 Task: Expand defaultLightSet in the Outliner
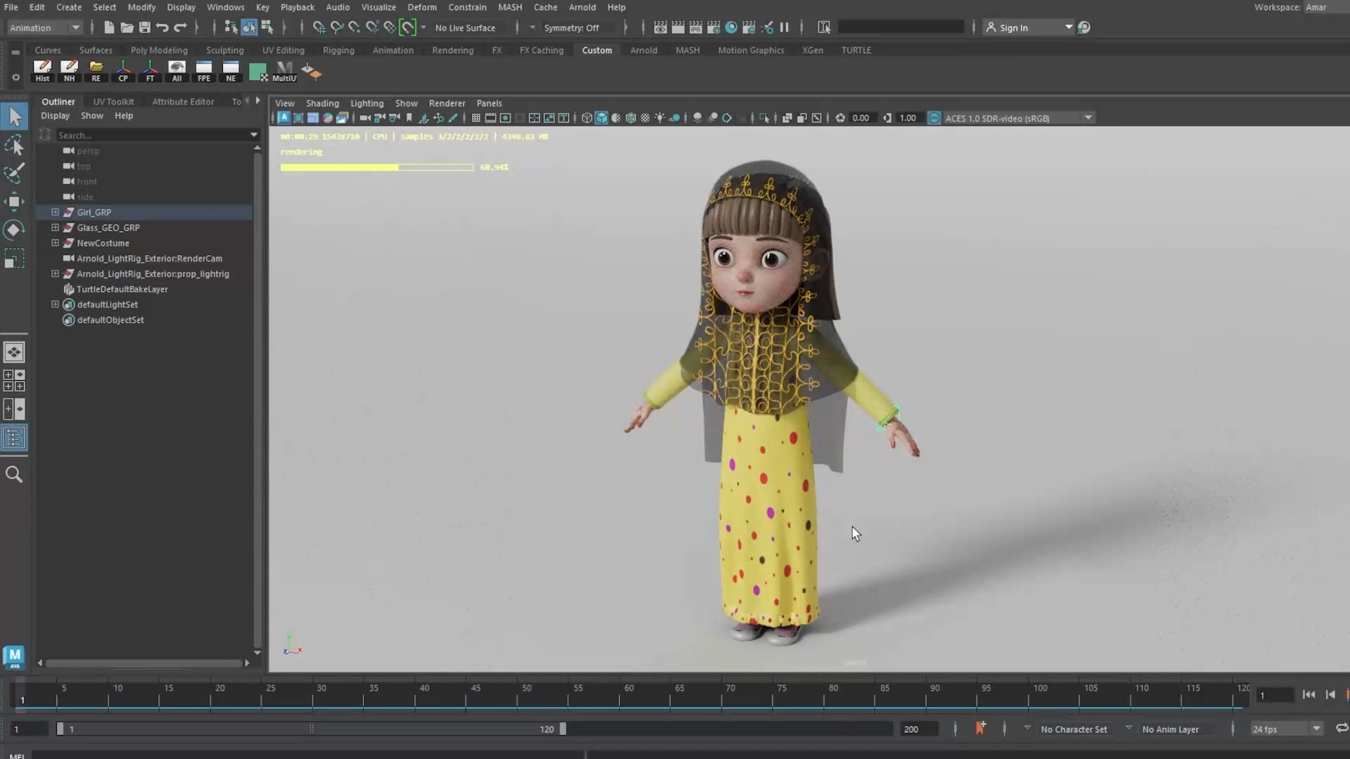(x=55, y=304)
